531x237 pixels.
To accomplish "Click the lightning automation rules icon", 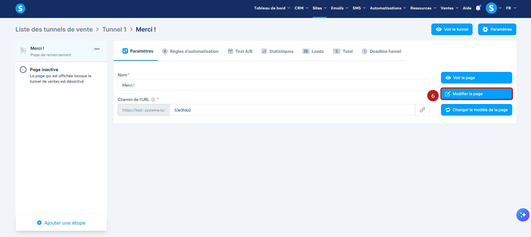I will pyautogui.click(x=165, y=51).
